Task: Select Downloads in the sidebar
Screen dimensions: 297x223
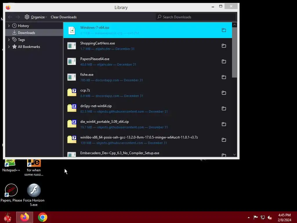Action: click(x=34, y=33)
